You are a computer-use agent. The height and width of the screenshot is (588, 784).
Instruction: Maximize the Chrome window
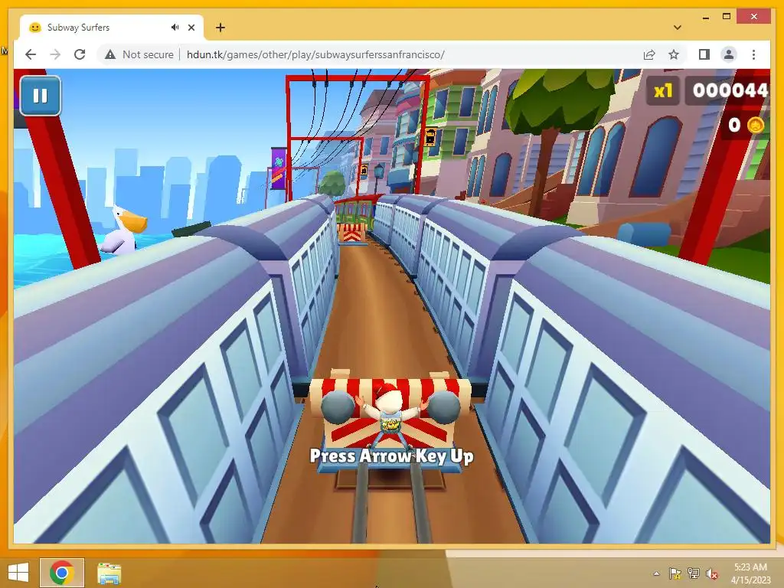727,17
